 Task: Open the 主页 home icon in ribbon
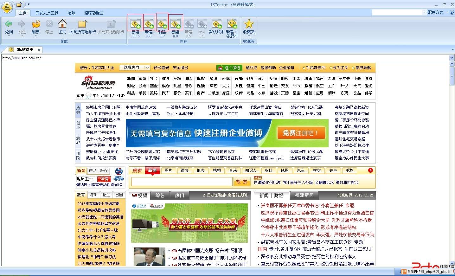[x=62, y=24]
